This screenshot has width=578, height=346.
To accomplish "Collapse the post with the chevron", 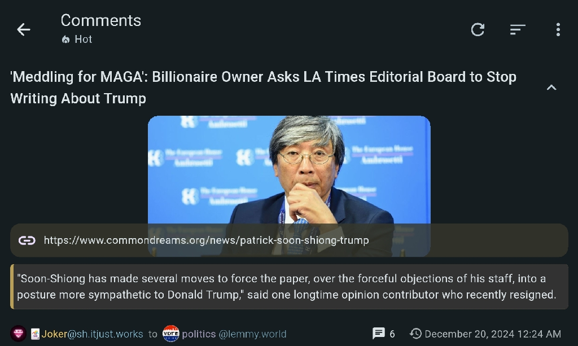I will tap(551, 87).
